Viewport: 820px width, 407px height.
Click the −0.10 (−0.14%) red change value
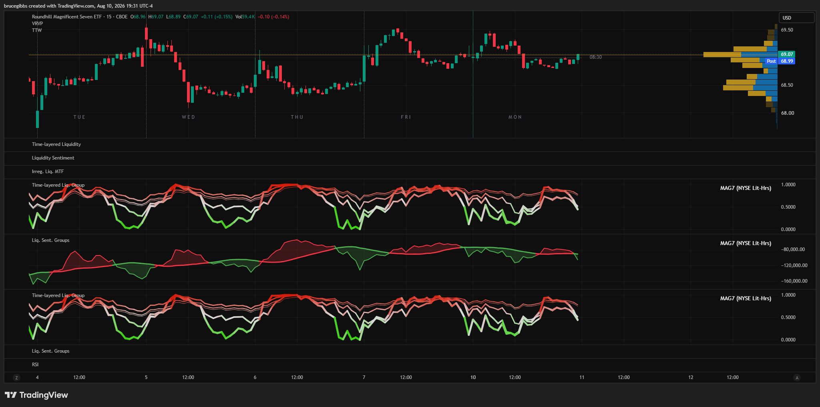tap(273, 17)
